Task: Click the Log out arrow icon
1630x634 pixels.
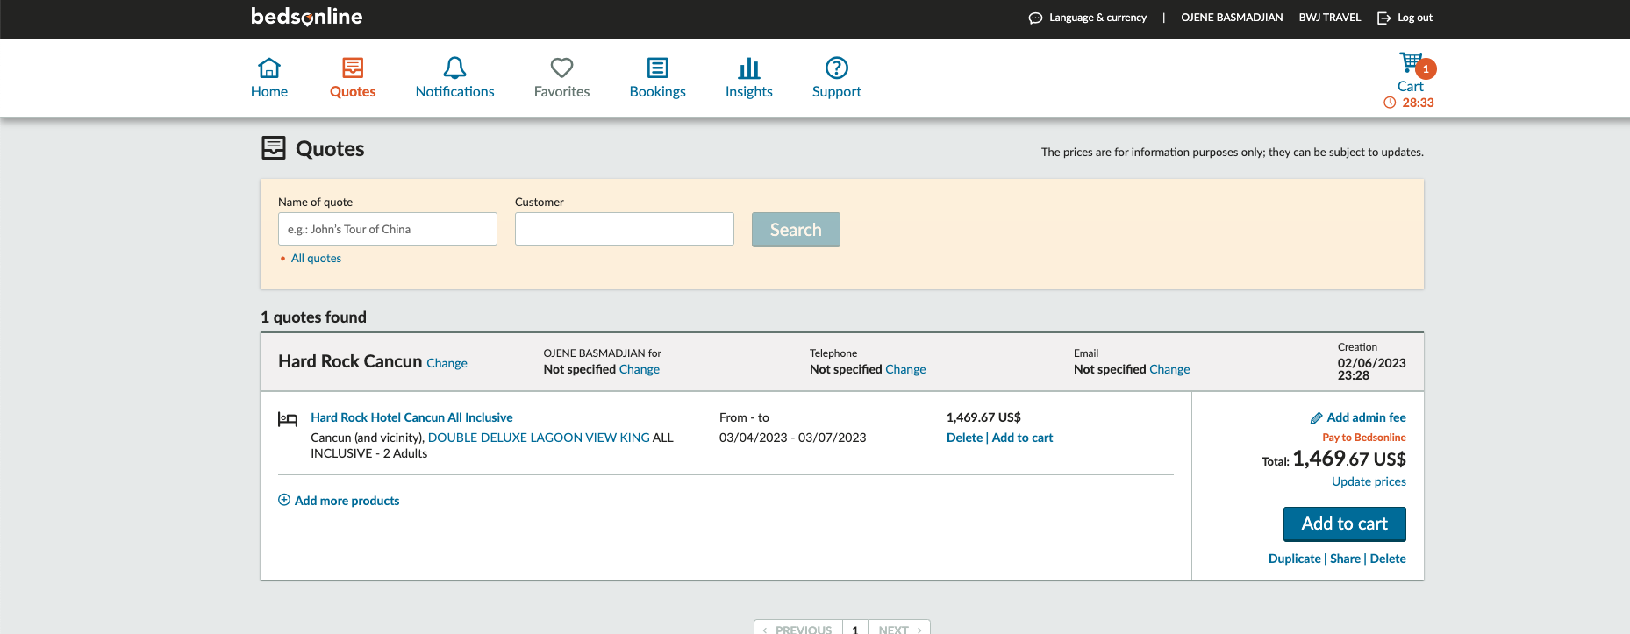Action: click(x=1384, y=18)
